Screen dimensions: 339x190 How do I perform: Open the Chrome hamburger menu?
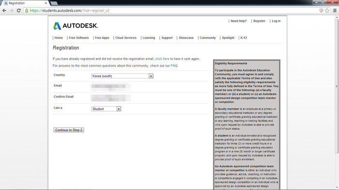tap(335, 11)
